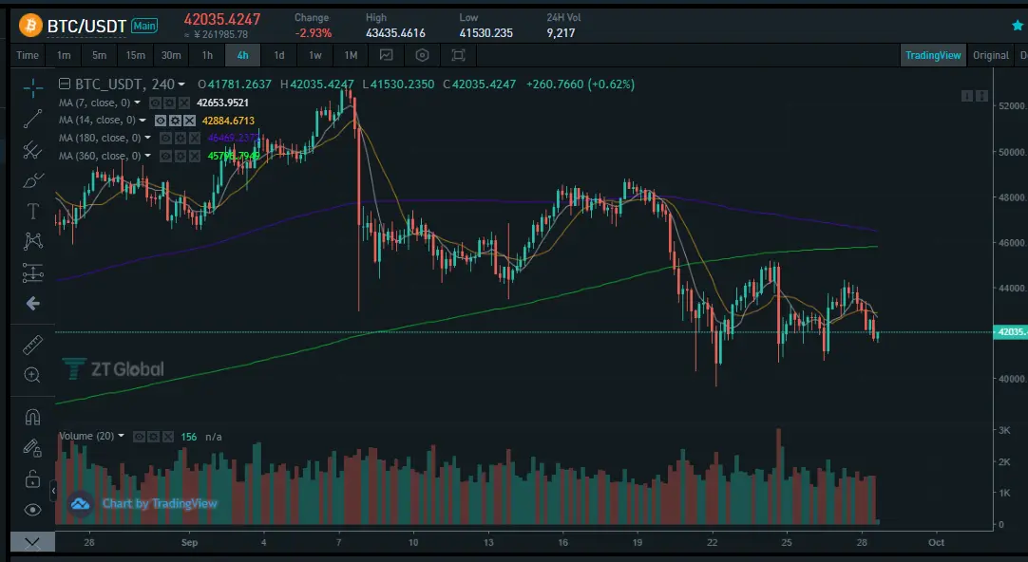Toggle the magnet snap mode
Viewport: 1028px width, 562px height.
33,418
